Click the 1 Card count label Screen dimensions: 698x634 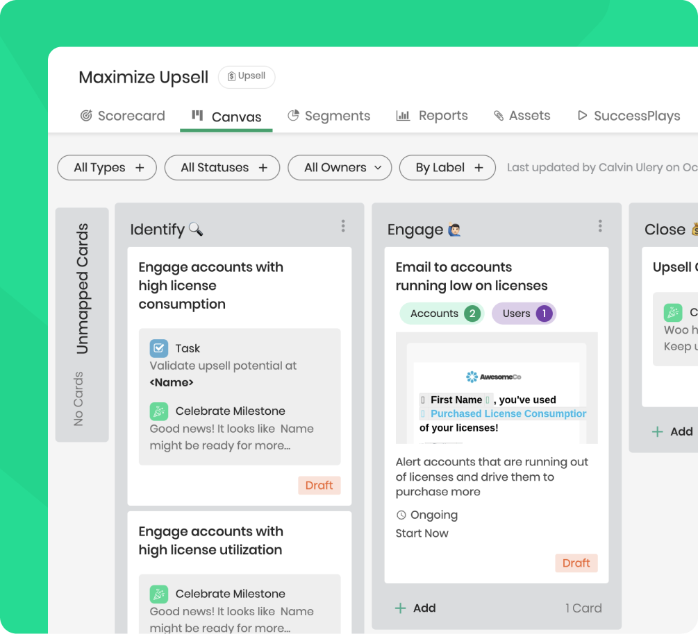pos(583,608)
